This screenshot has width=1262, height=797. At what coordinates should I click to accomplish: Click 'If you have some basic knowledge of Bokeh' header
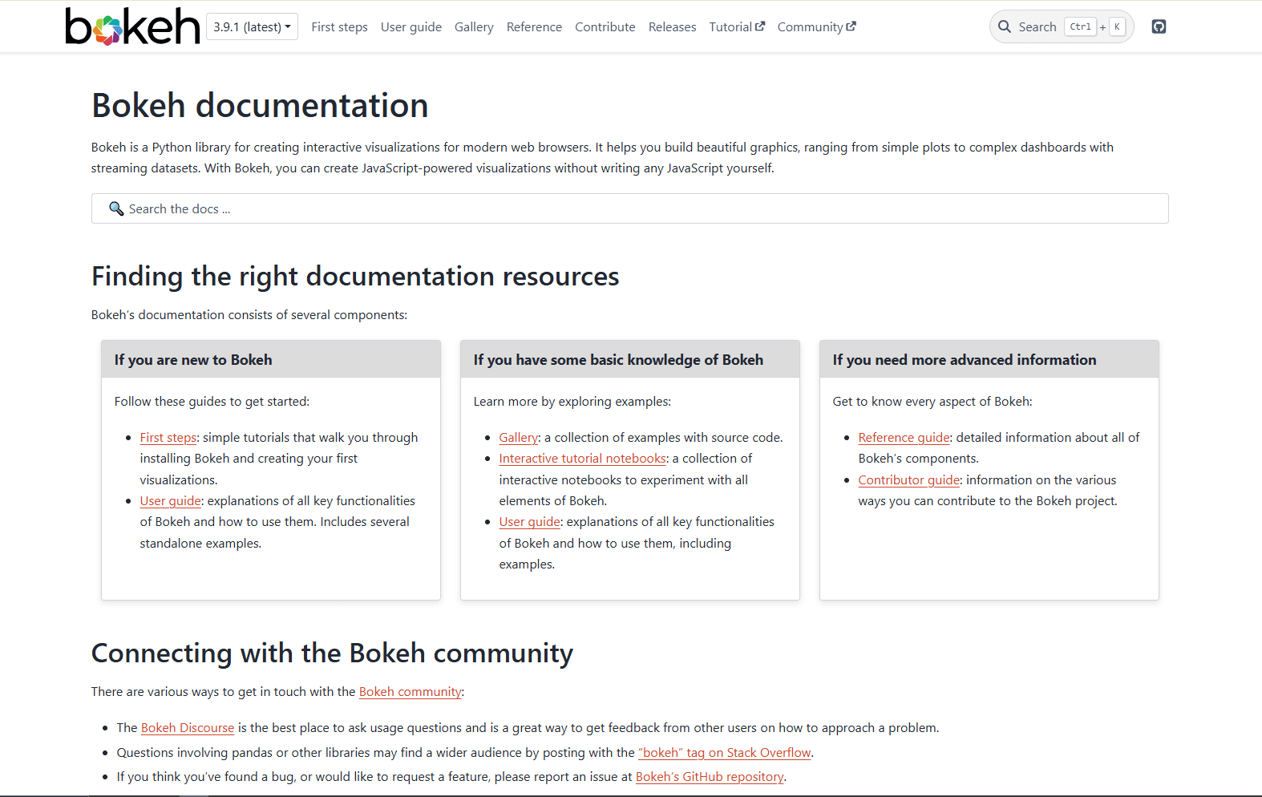tap(630, 359)
